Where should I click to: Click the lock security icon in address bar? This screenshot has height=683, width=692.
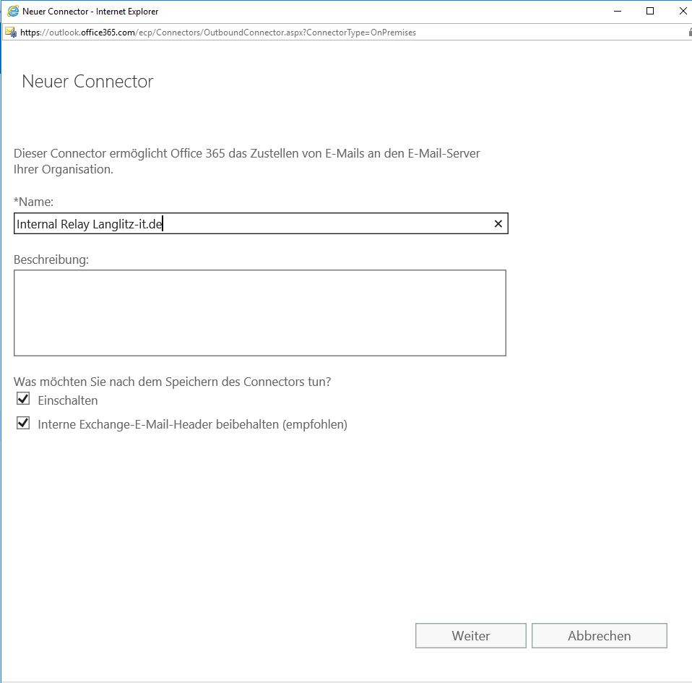690,33
